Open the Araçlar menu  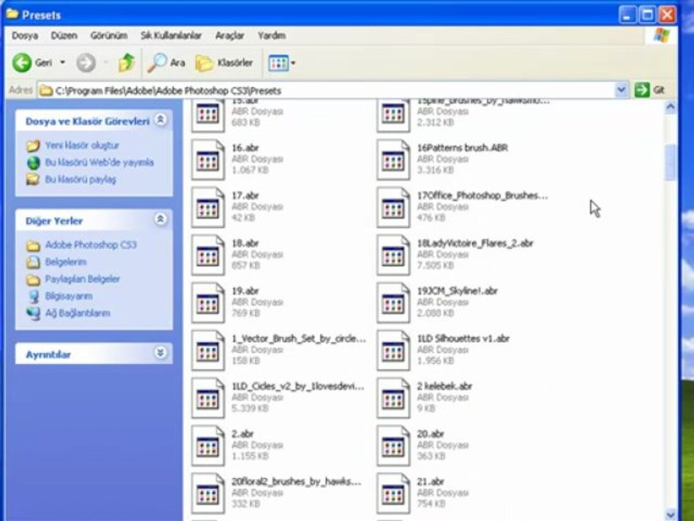(230, 35)
